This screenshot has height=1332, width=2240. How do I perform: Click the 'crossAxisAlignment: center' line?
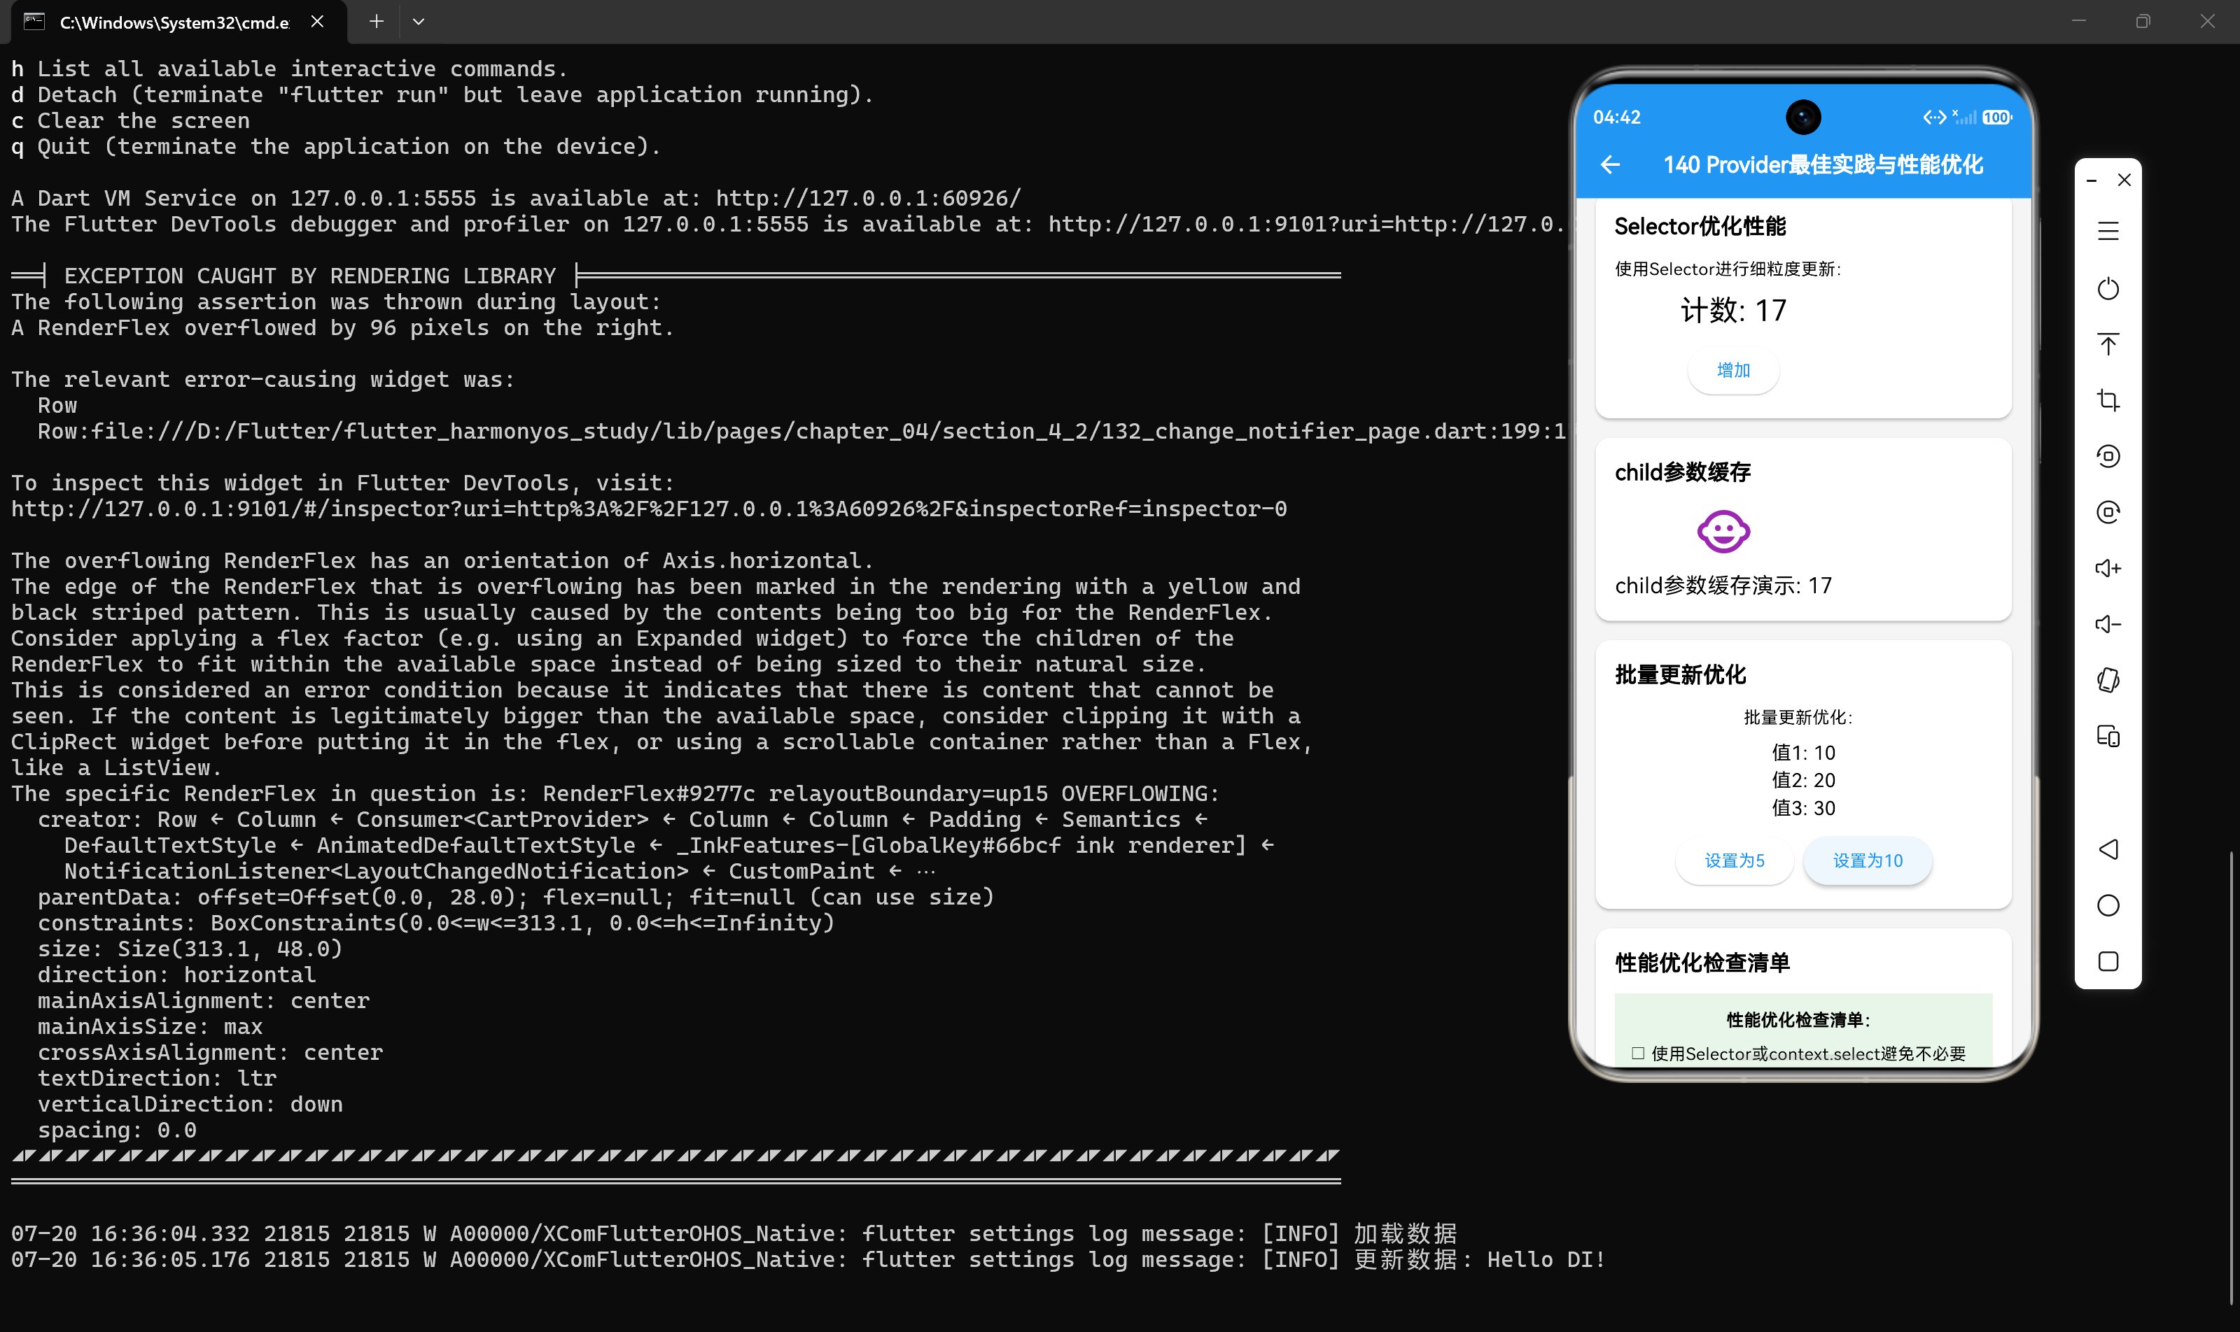pyautogui.click(x=210, y=1052)
